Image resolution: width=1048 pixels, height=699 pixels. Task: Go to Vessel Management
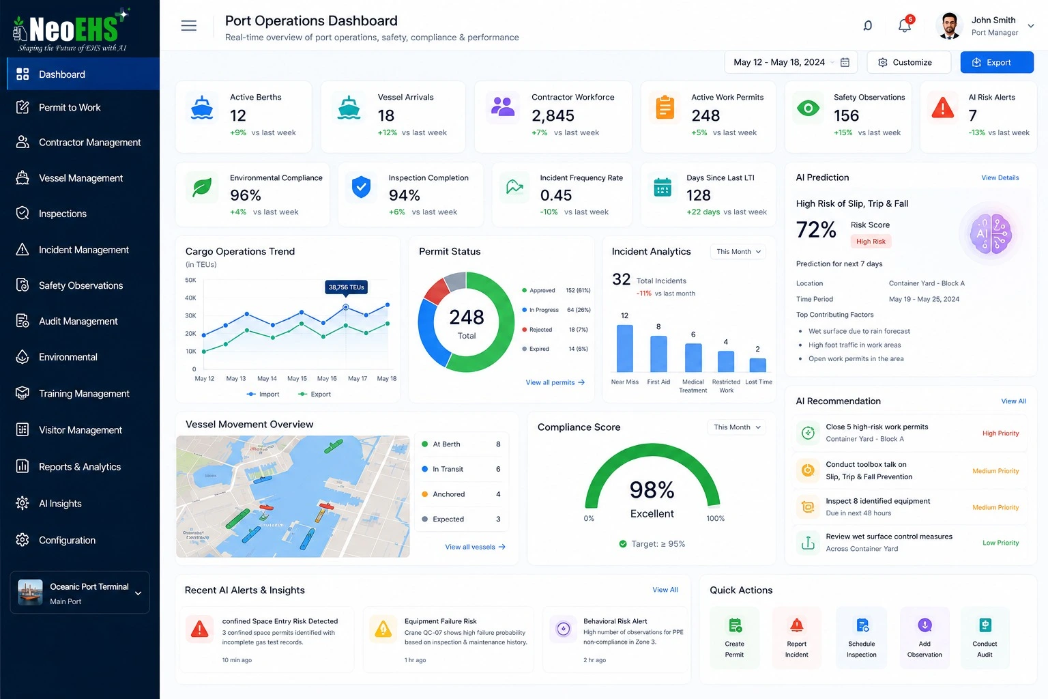tap(80, 178)
